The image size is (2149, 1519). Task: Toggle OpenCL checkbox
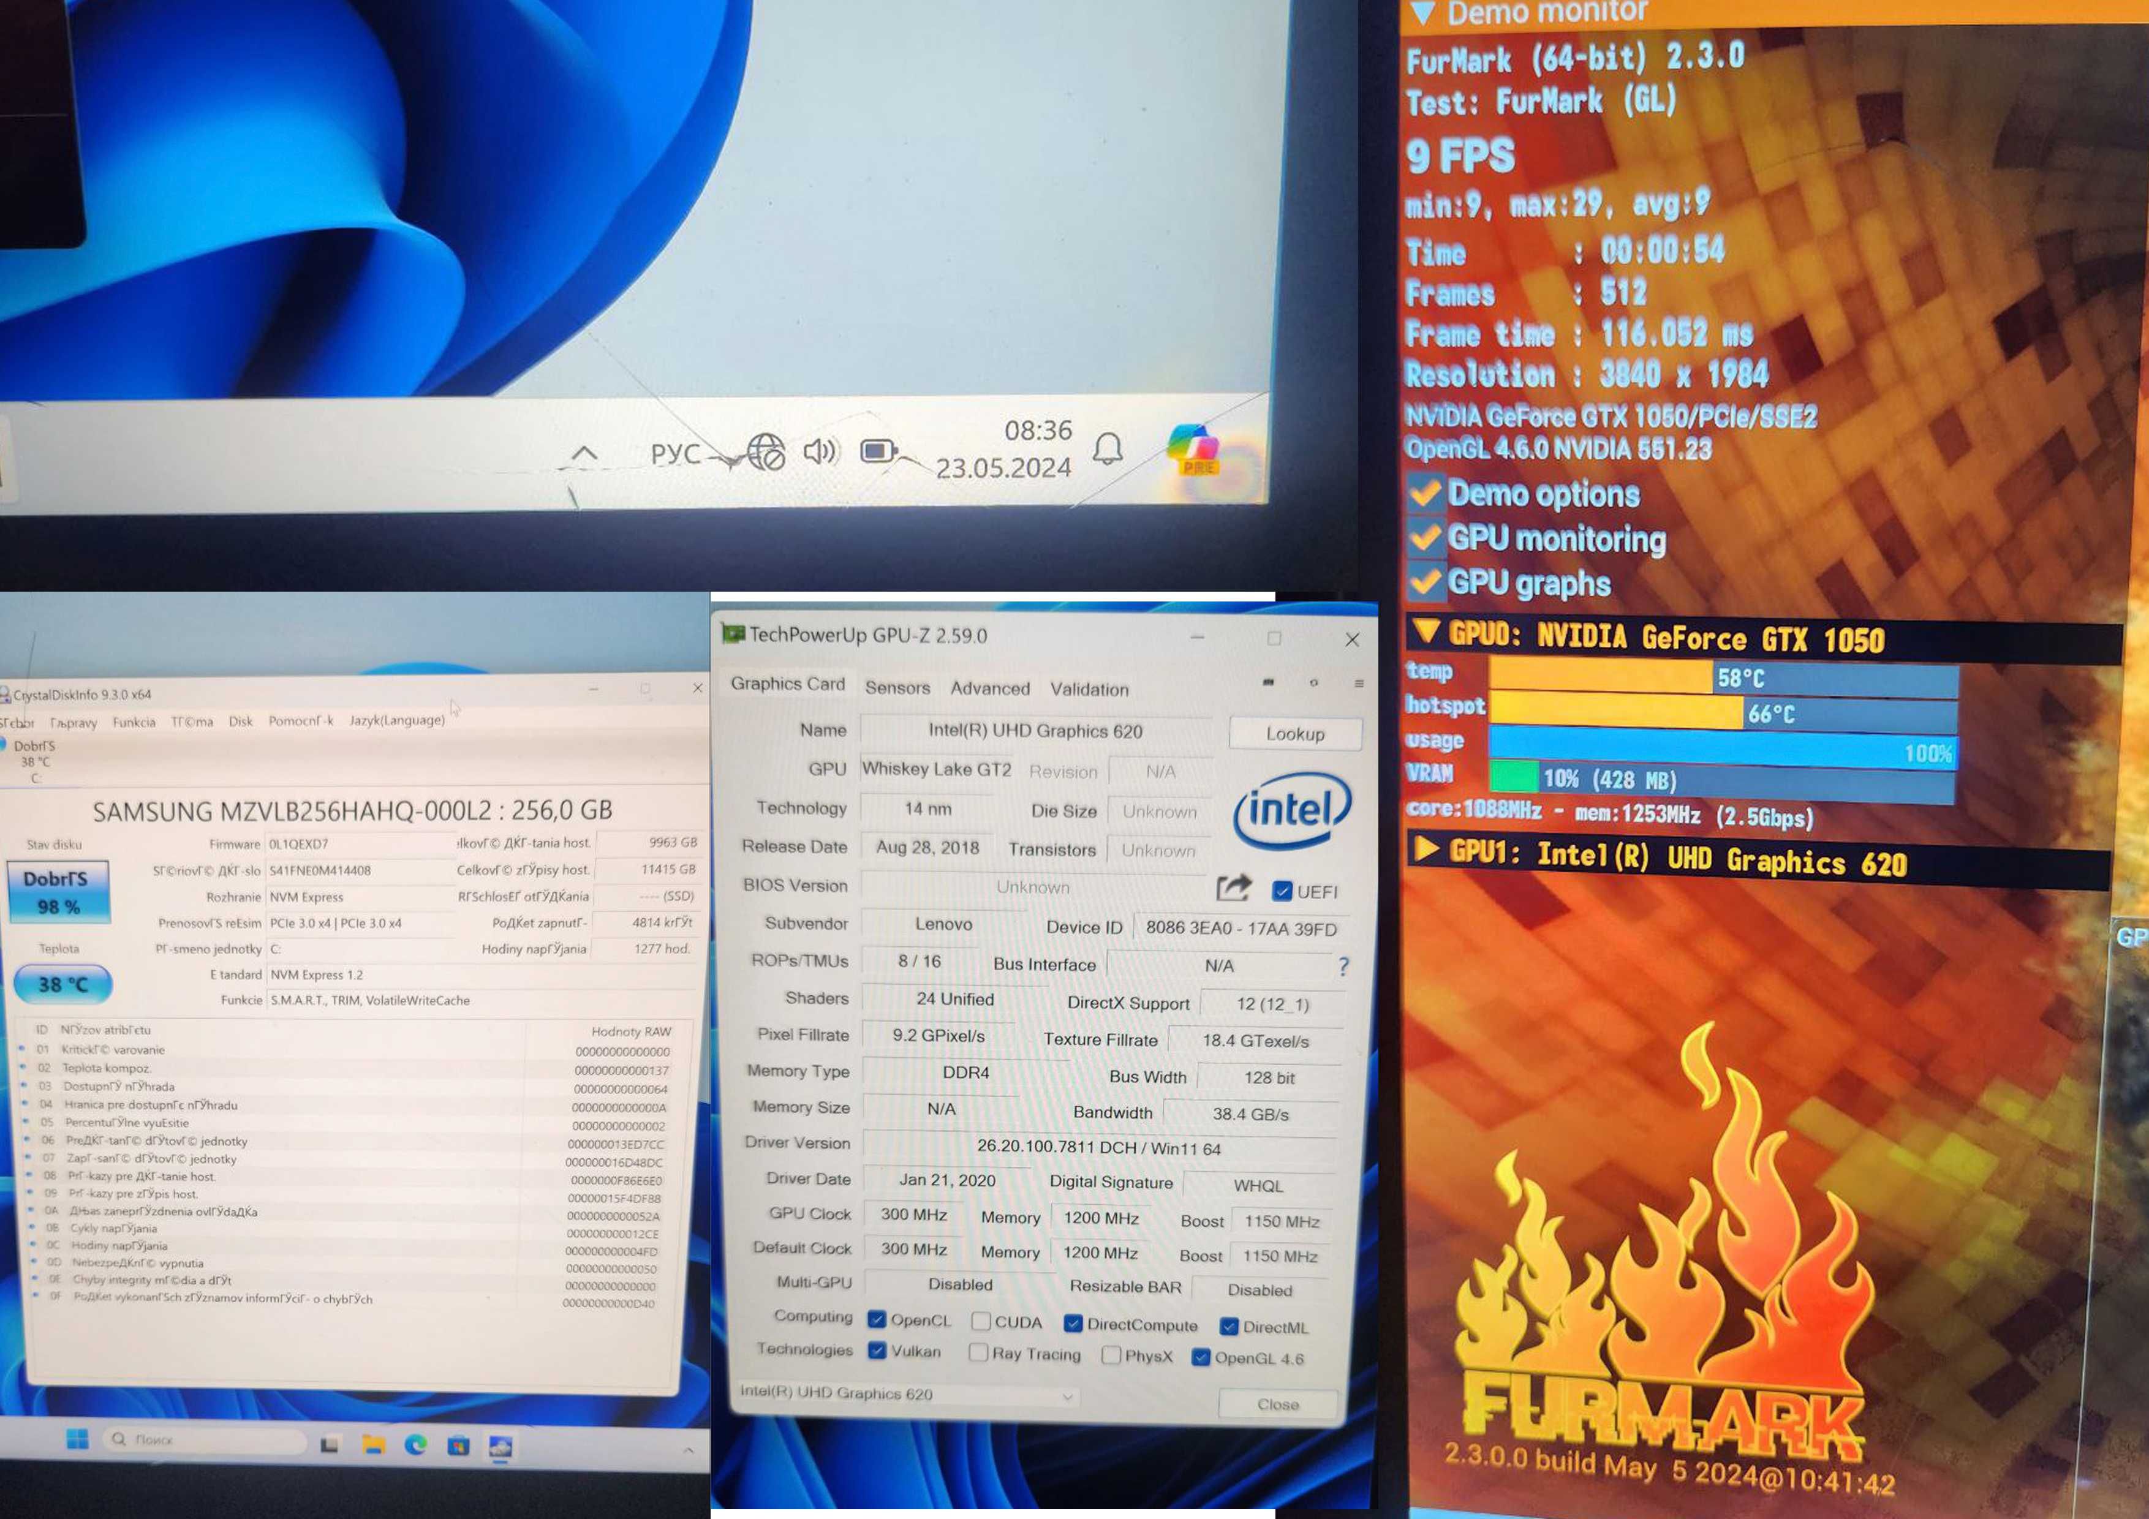point(876,1319)
